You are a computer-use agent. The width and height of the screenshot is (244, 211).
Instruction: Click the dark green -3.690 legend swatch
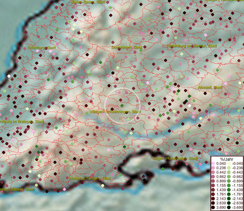(x=229, y=207)
